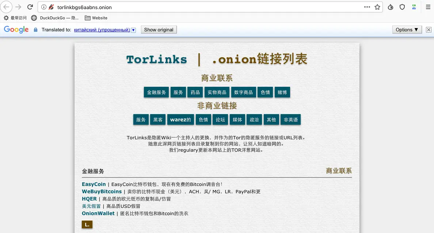Select the 数字商品 category button
The height and width of the screenshot is (233, 434).
[243, 92]
